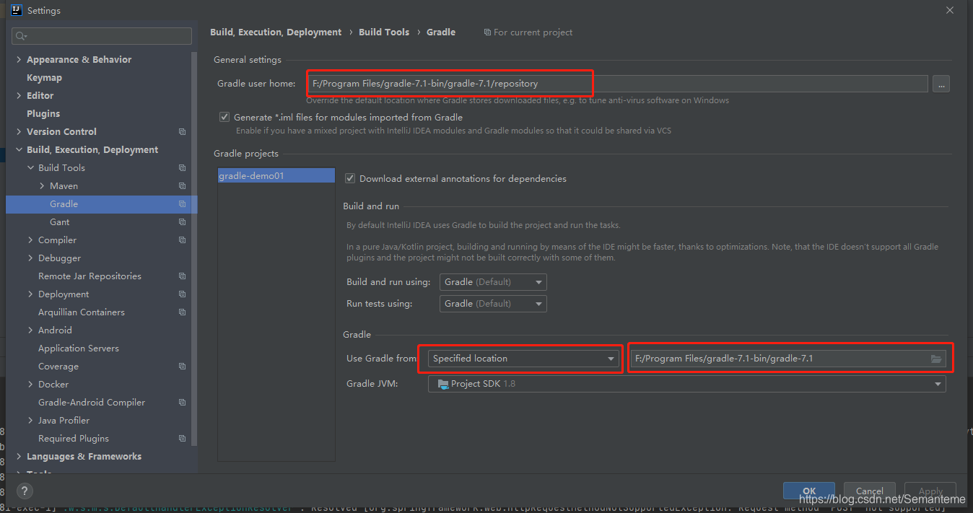
Task: Select Plugins in settings tree
Action: pos(43,114)
